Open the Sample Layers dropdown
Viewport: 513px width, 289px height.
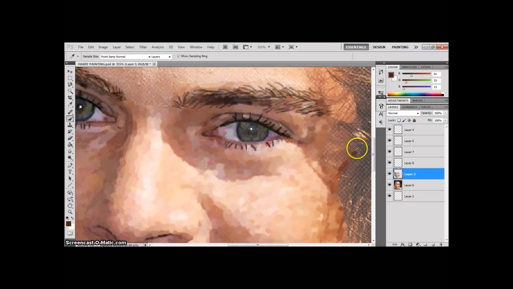click(161, 57)
